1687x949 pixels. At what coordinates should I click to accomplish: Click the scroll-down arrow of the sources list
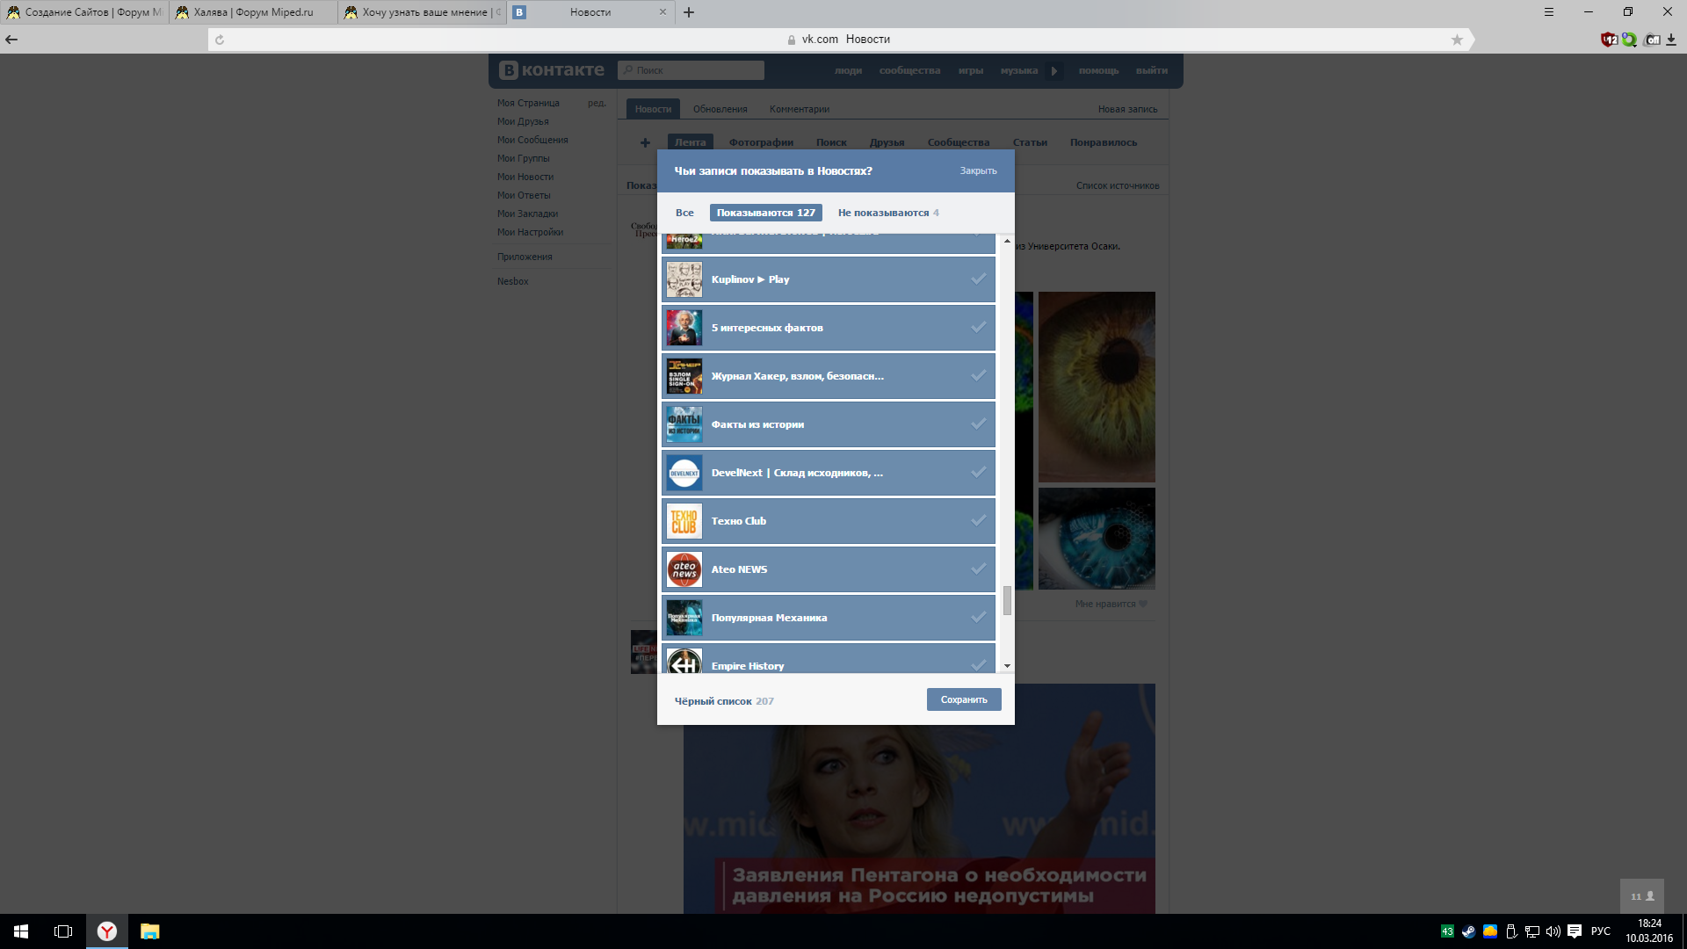(1007, 666)
